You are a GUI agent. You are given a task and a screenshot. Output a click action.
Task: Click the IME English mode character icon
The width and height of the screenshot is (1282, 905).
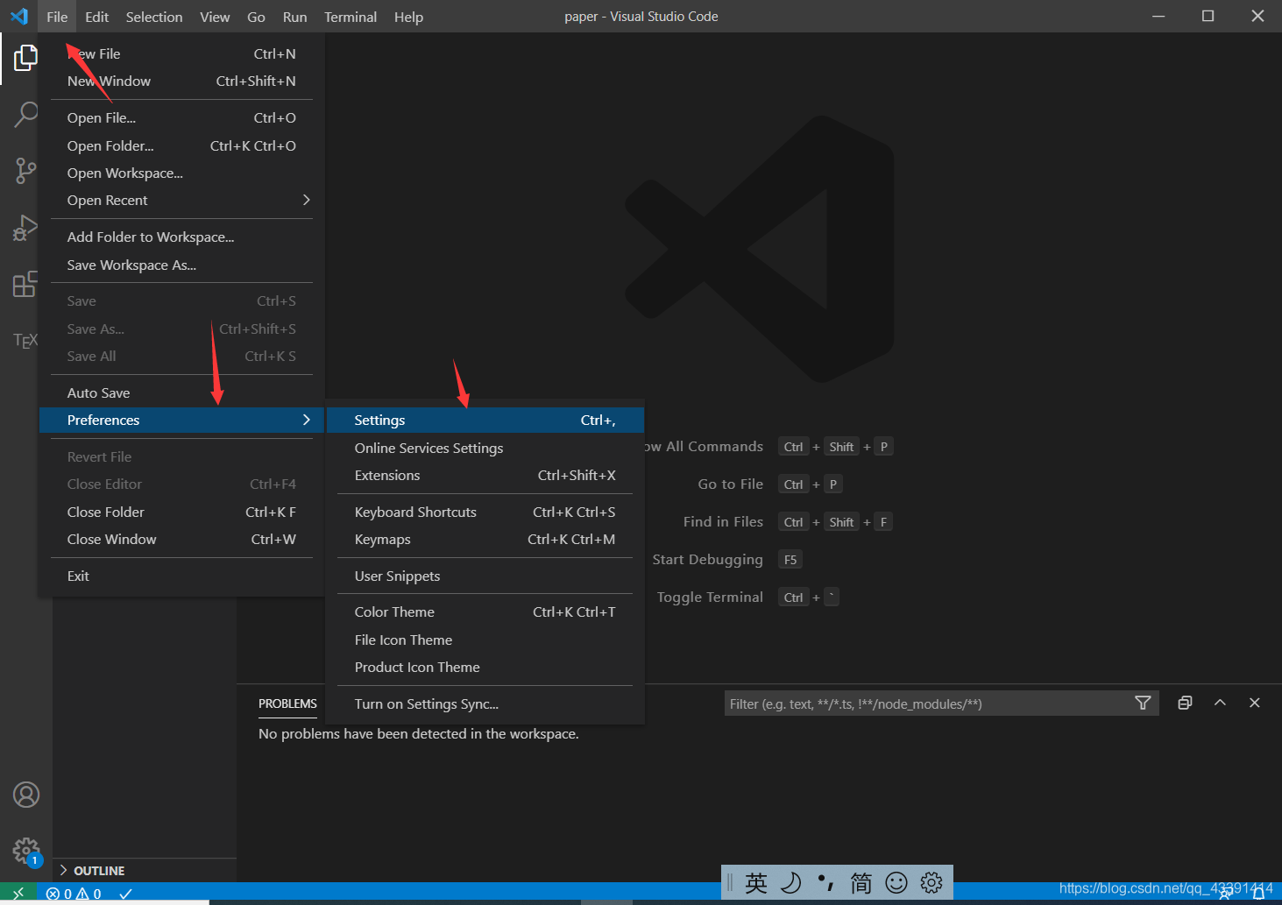[x=756, y=882]
